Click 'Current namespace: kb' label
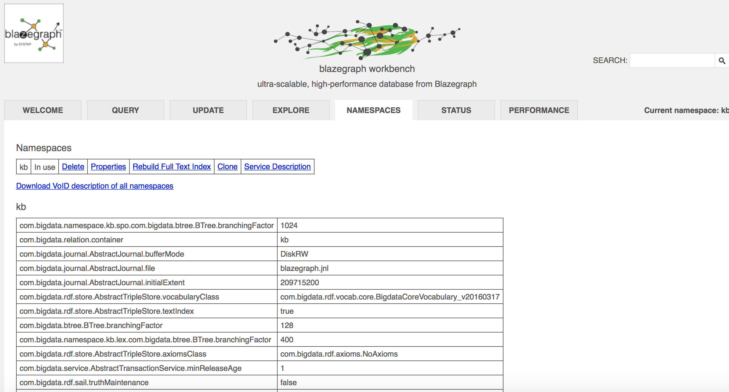The height and width of the screenshot is (392, 729). click(x=686, y=110)
